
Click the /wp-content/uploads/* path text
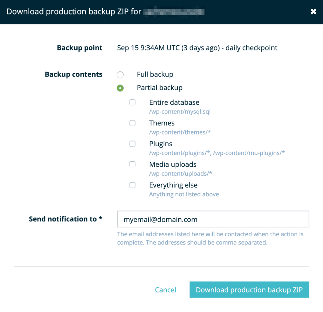click(x=181, y=174)
